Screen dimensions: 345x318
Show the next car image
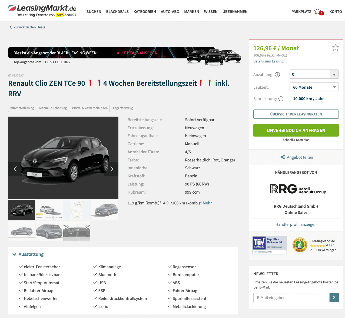(112, 169)
